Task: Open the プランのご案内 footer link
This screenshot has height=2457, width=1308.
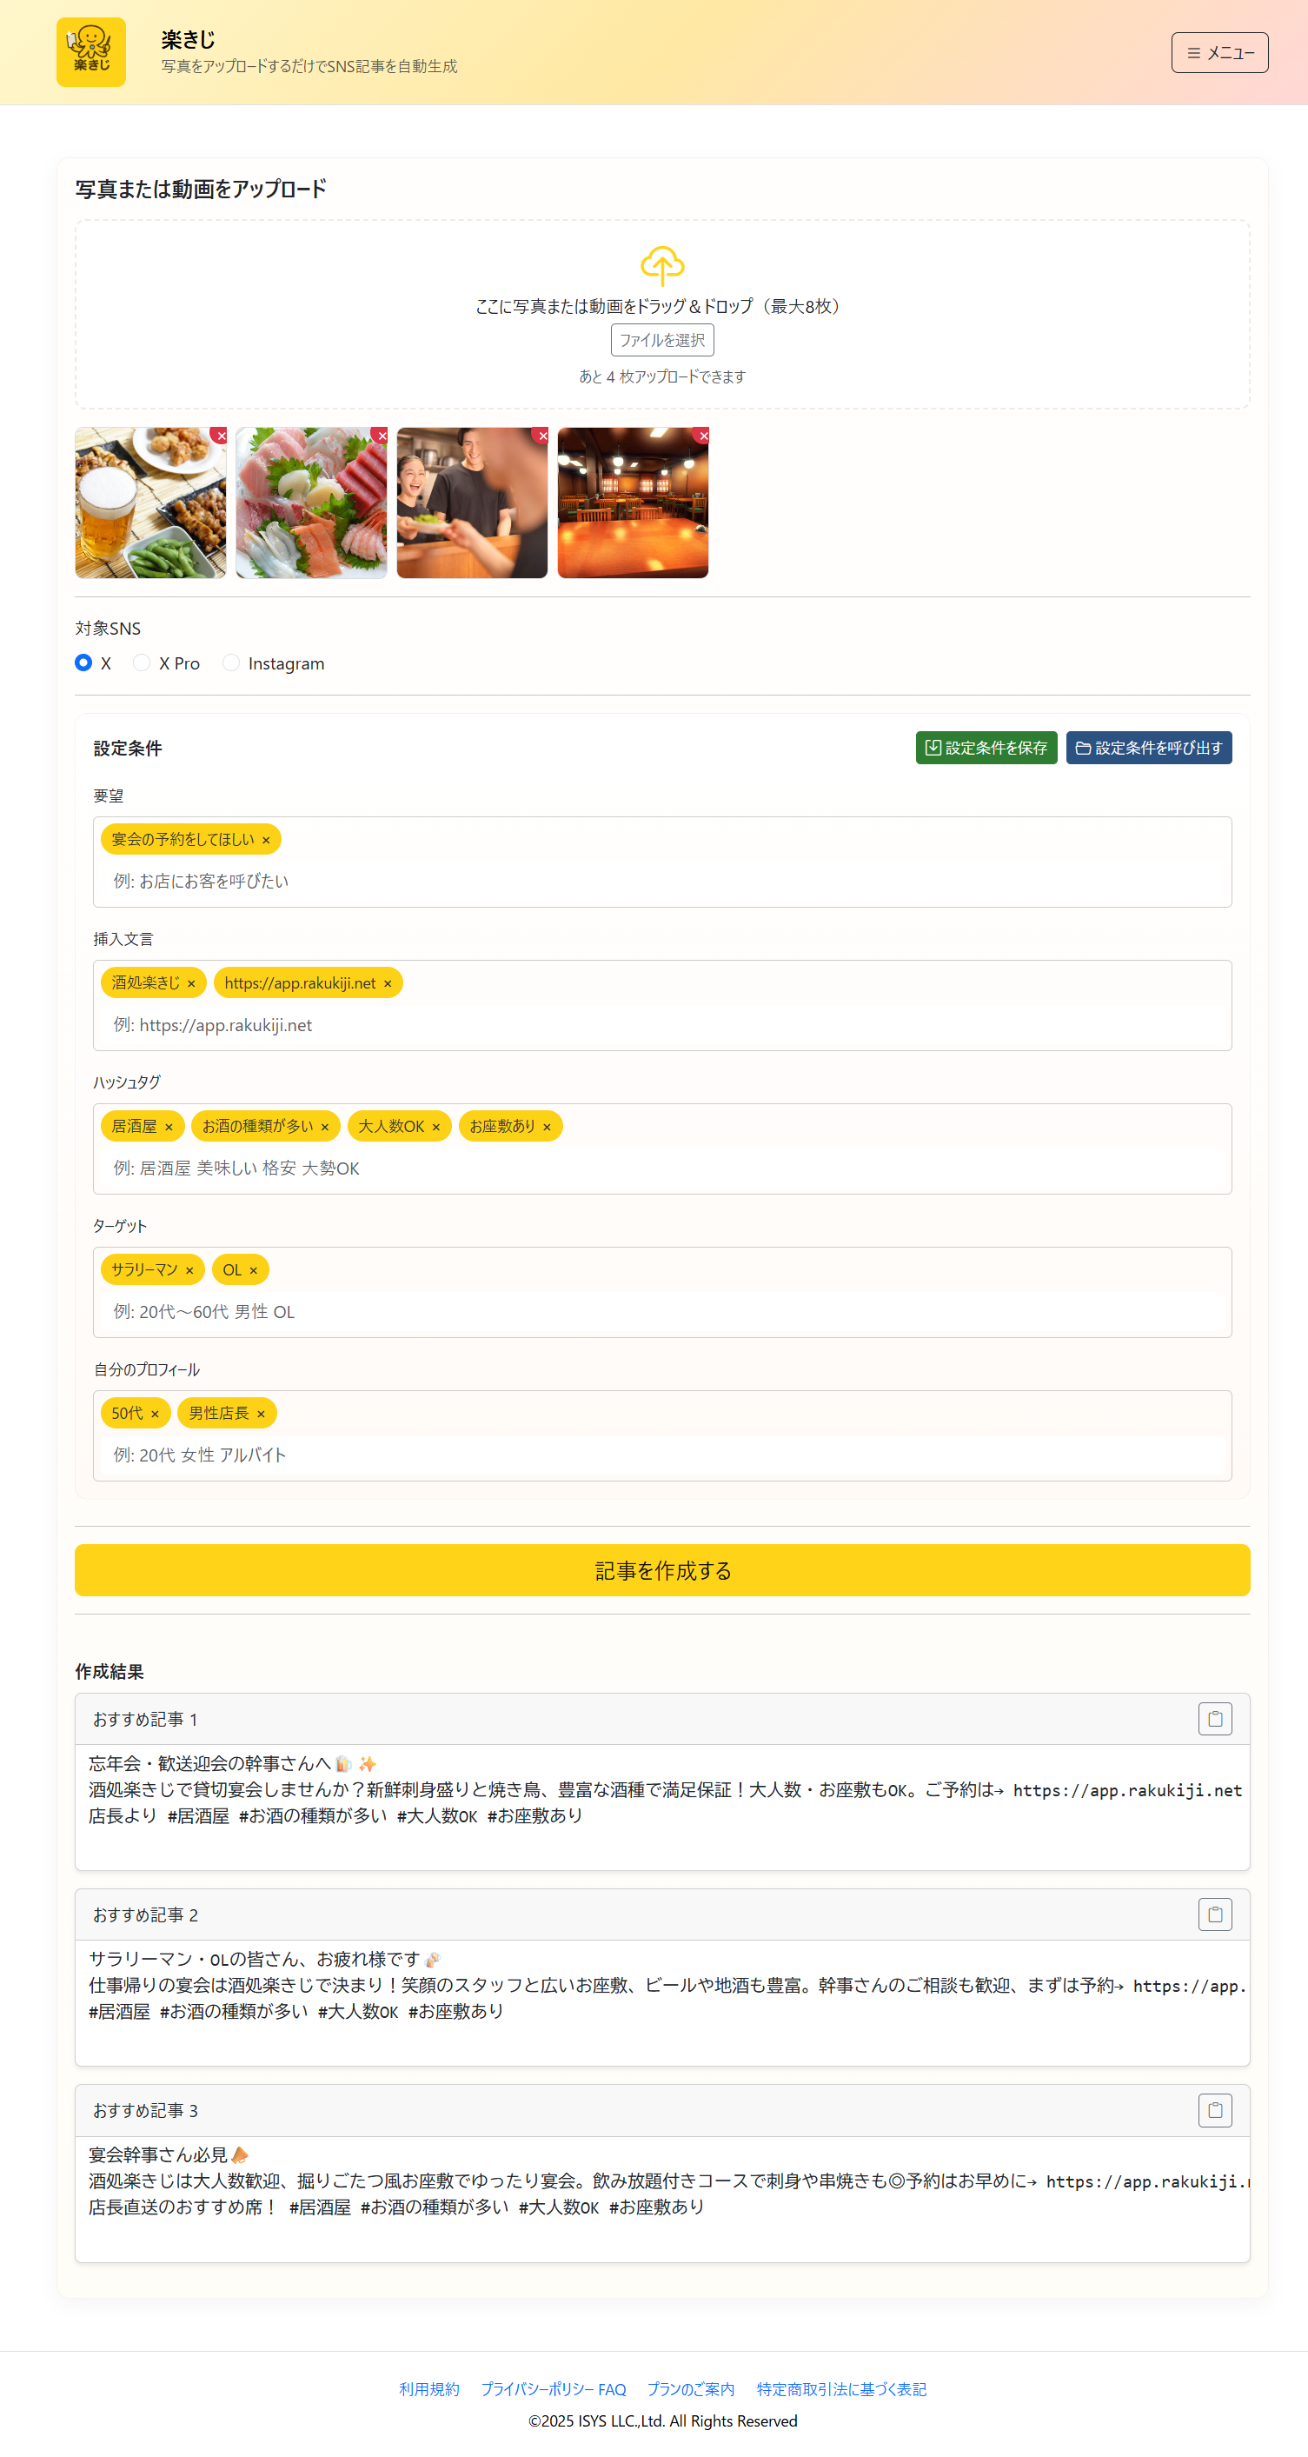Action: click(x=690, y=2388)
